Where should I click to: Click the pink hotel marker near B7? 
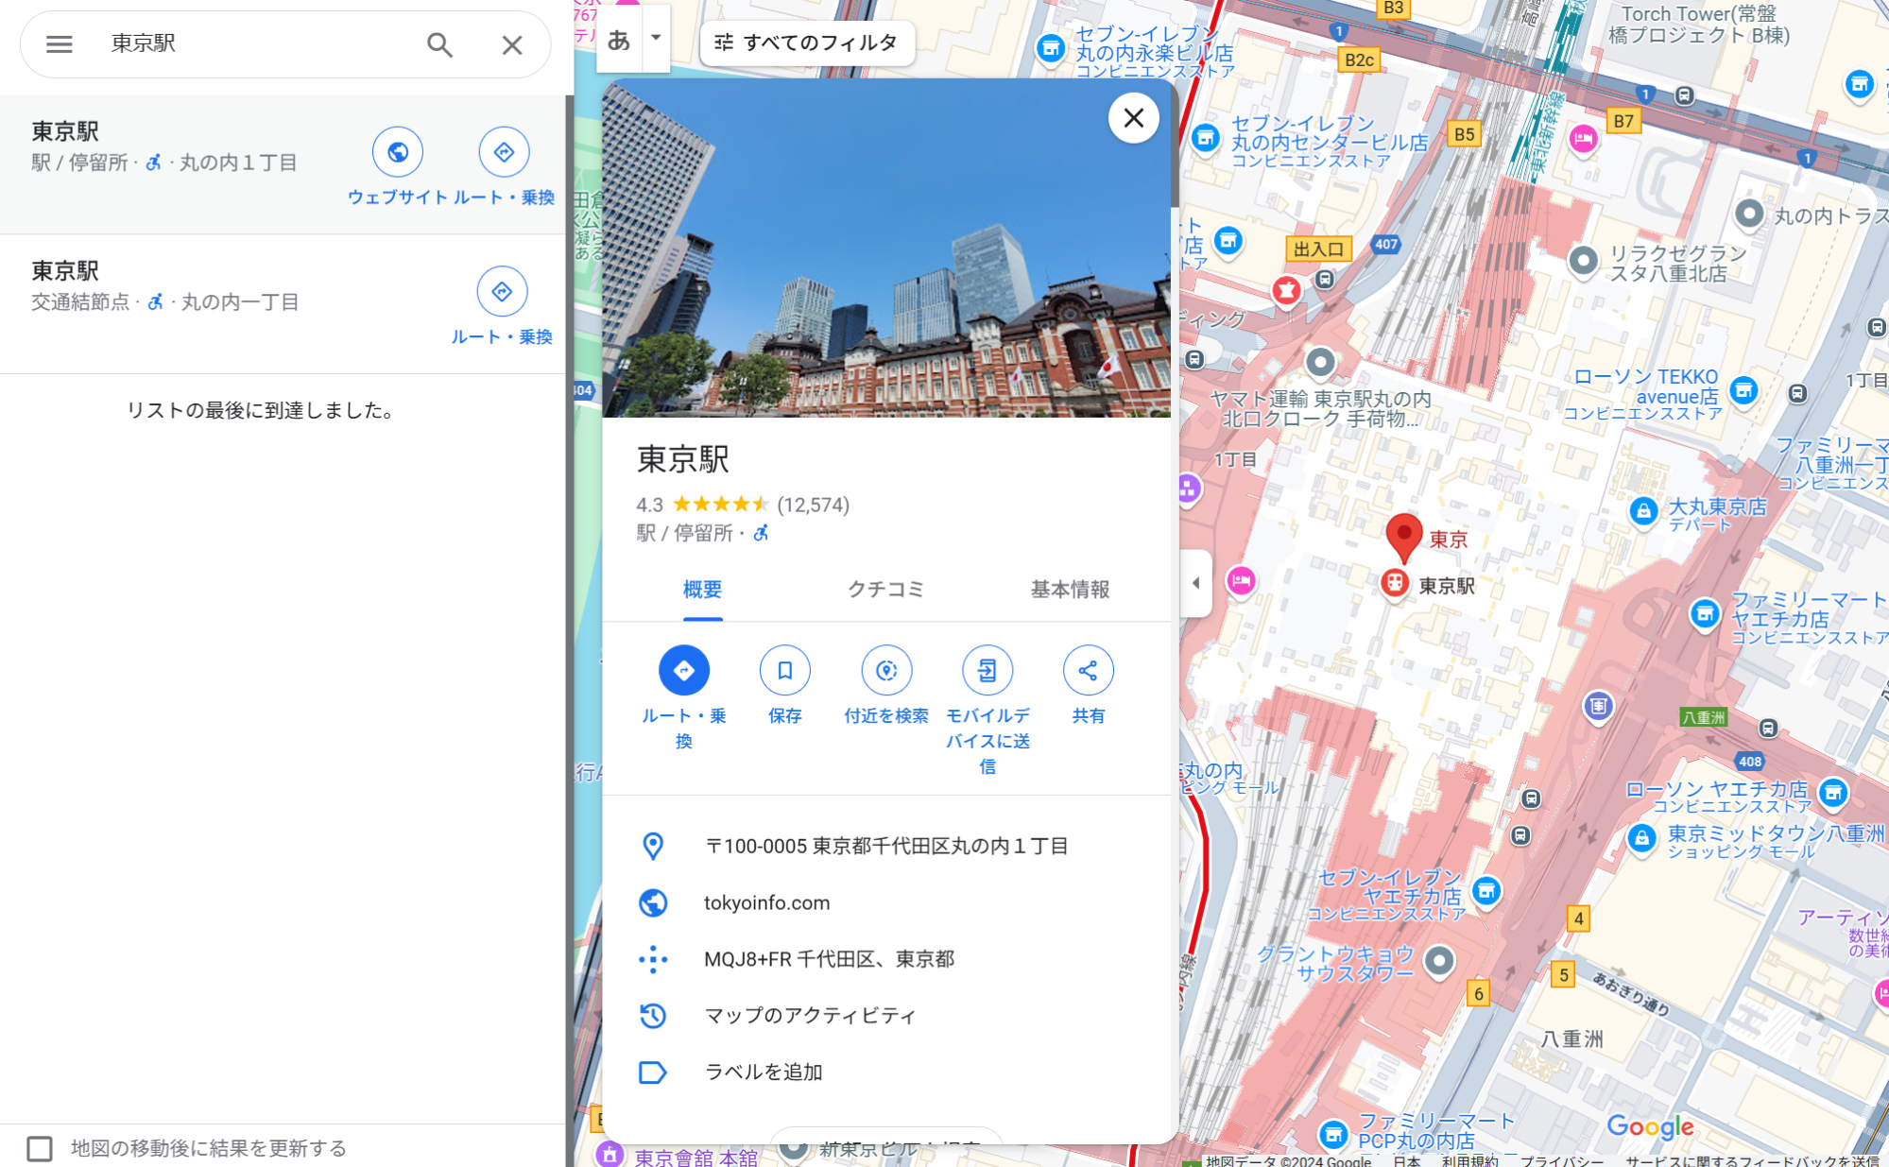point(1583,140)
